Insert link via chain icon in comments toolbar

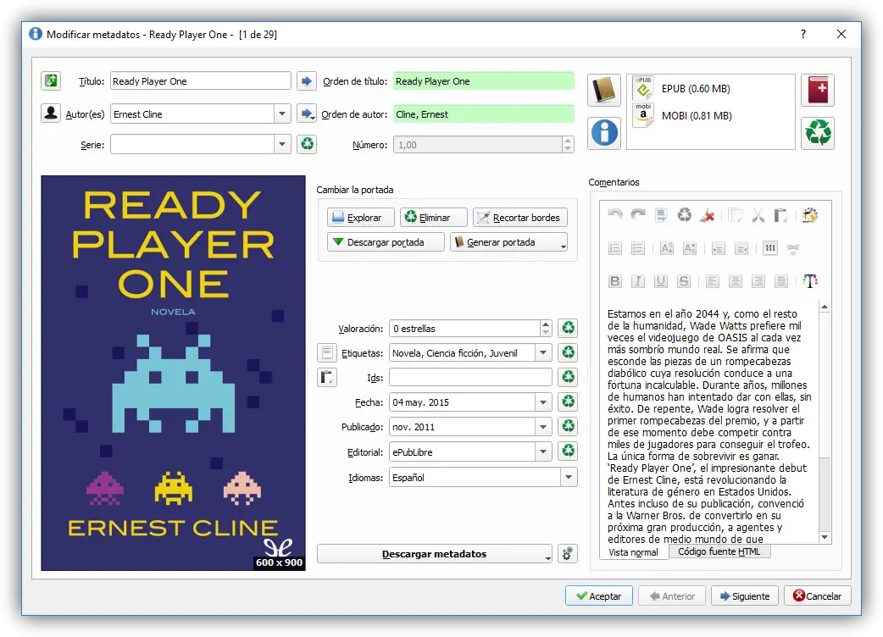coord(793,248)
